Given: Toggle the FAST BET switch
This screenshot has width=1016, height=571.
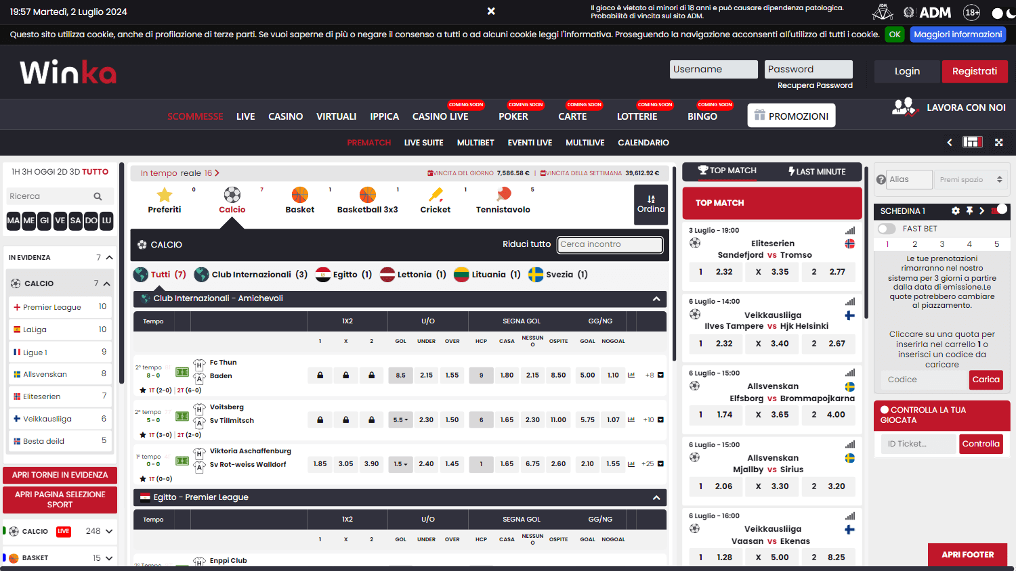Looking at the screenshot, I should pos(887,229).
